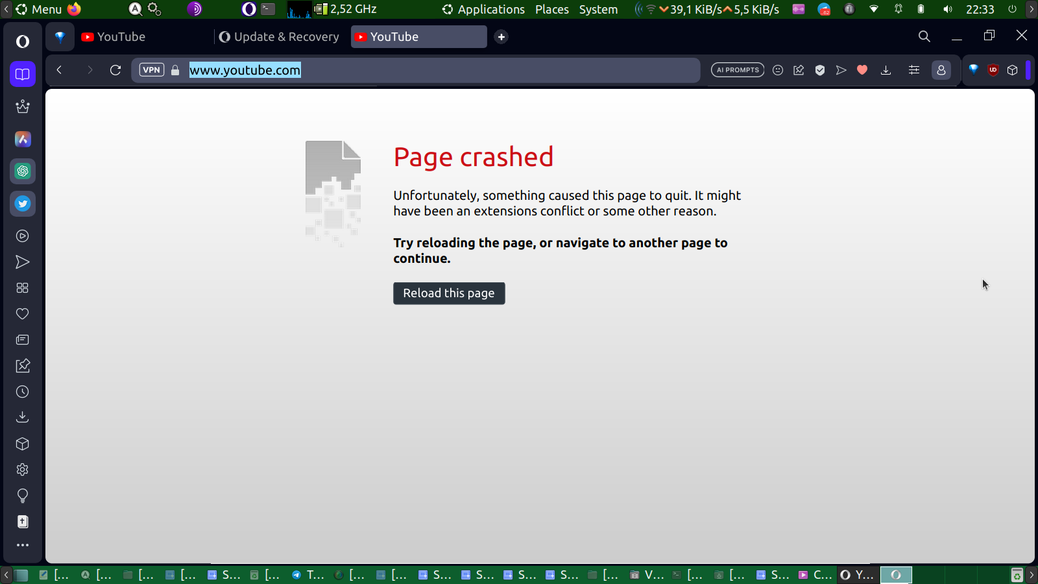1038x584 pixels.
Task: Open the three-dots sidebar setup
Action: coord(23,545)
